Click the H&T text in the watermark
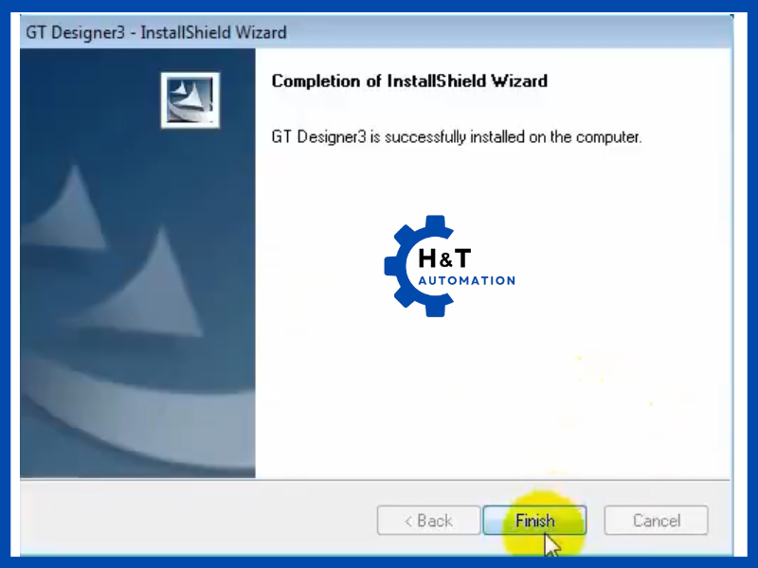Image resolution: width=758 pixels, height=568 pixels. [x=444, y=258]
